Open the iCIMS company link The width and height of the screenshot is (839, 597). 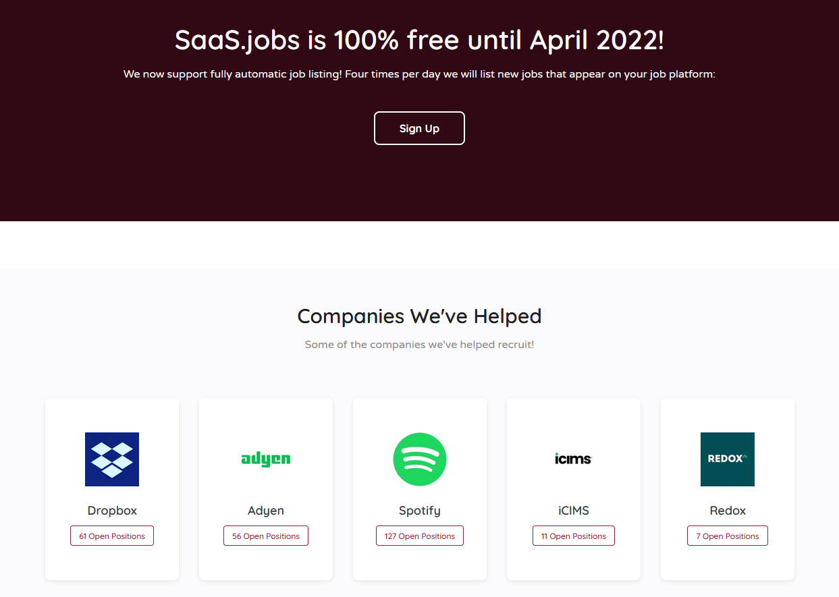point(573,511)
